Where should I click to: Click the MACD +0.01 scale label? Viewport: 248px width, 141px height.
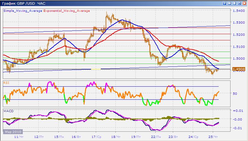(x=238, y=111)
